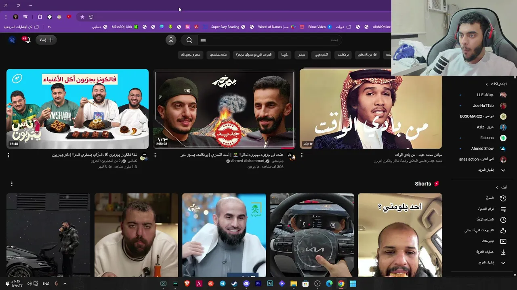
Task: Open OBS Studio from the taskbar
Action: coord(317,284)
